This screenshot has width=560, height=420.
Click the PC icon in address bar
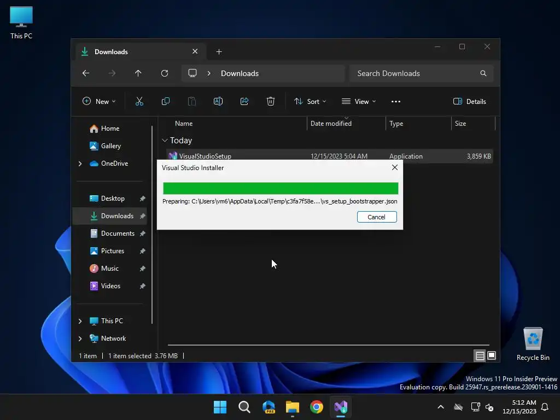192,73
